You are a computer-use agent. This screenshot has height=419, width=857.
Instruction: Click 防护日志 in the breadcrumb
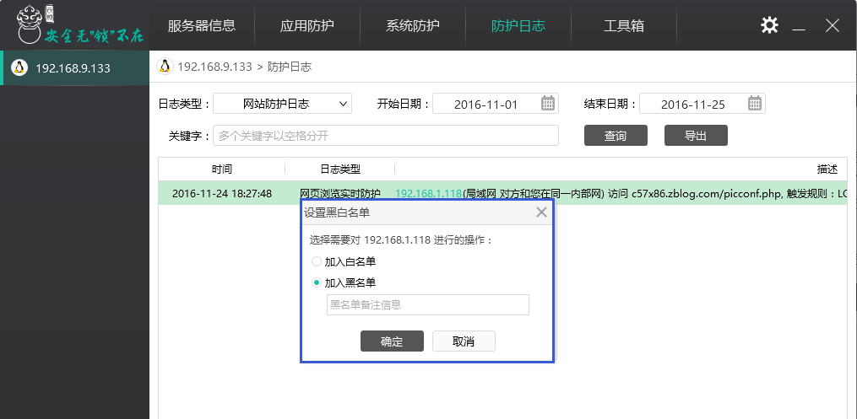coord(290,67)
